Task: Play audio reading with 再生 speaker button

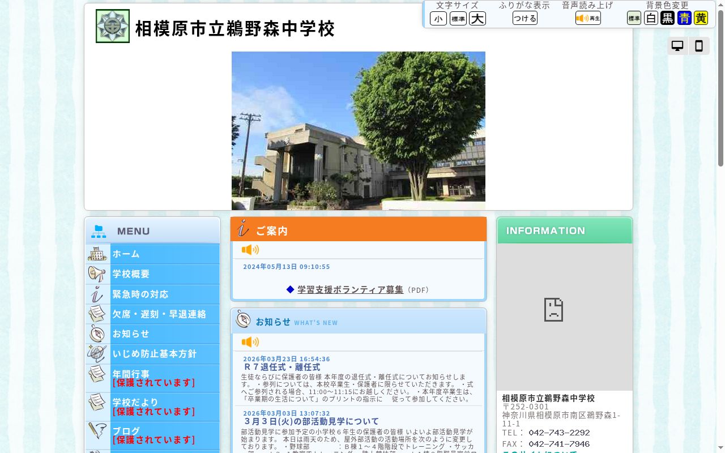Action: [x=588, y=18]
